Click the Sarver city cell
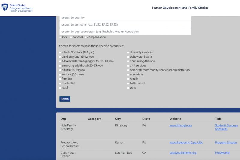 (x=119, y=143)
